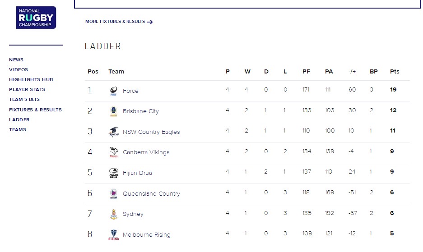423x252 pixels.
Task: Open the Teams sidebar link
Action: [x=18, y=129]
